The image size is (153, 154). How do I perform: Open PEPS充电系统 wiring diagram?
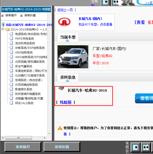click(24, 39)
